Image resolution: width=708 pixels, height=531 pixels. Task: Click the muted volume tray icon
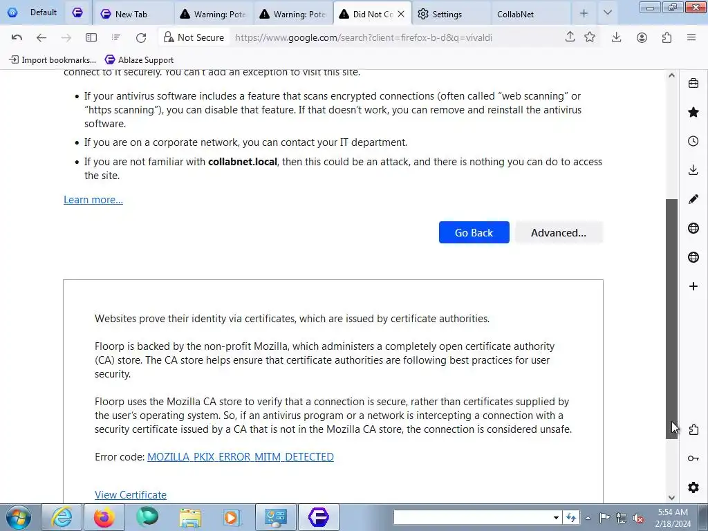tap(638, 518)
